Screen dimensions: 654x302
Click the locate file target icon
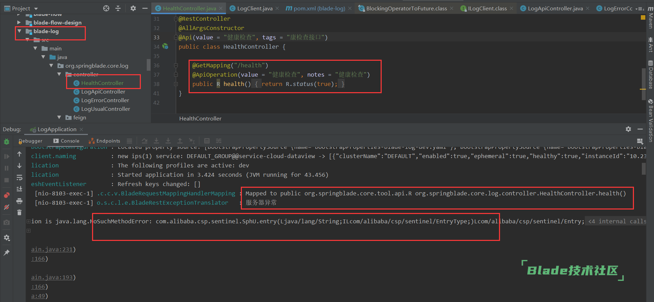[x=106, y=8]
